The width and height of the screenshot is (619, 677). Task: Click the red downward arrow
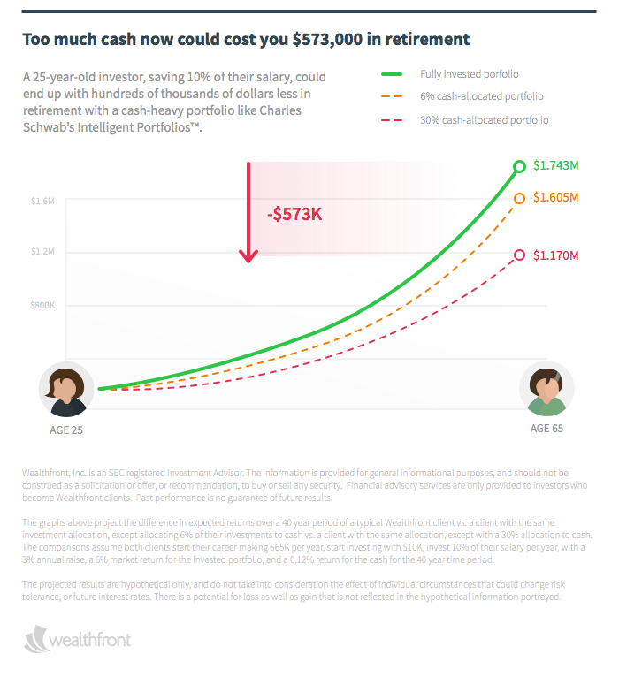tap(249, 213)
